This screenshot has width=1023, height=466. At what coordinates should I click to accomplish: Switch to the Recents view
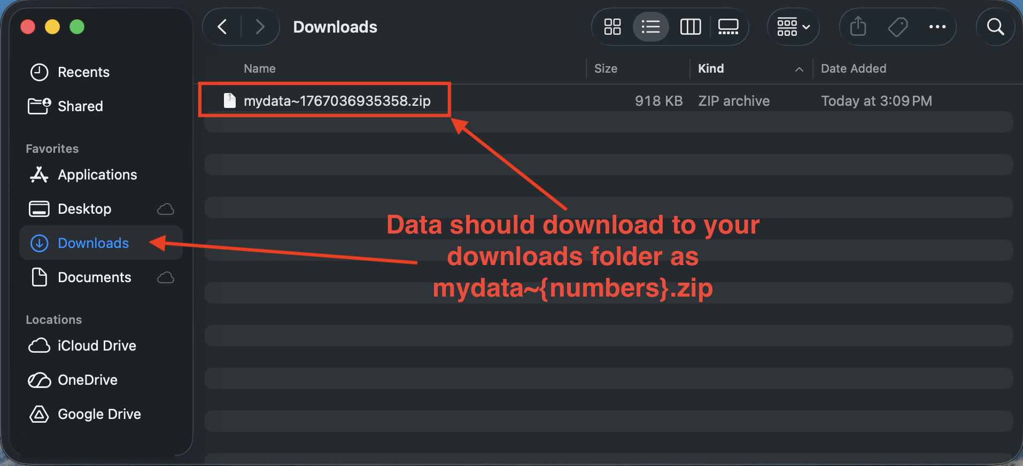pos(83,72)
